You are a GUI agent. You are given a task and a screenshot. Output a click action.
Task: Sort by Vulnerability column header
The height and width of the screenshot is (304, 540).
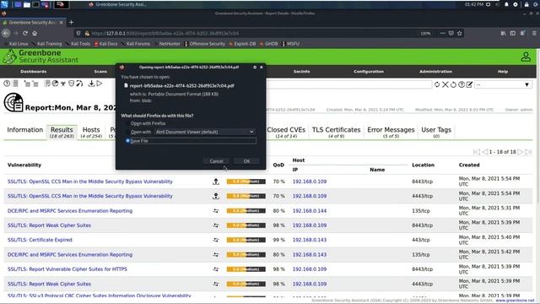click(24, 166)
